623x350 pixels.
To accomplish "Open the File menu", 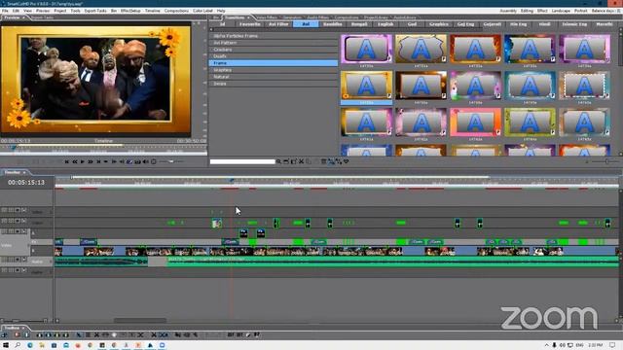I will pos(5,11).
